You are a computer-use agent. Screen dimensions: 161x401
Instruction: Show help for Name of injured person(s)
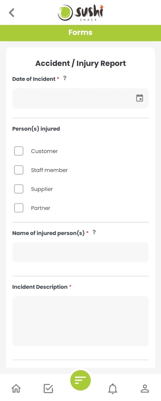pos(94,232)
